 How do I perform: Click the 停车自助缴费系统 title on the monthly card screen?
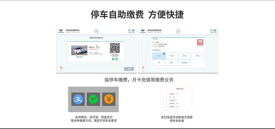154,30
